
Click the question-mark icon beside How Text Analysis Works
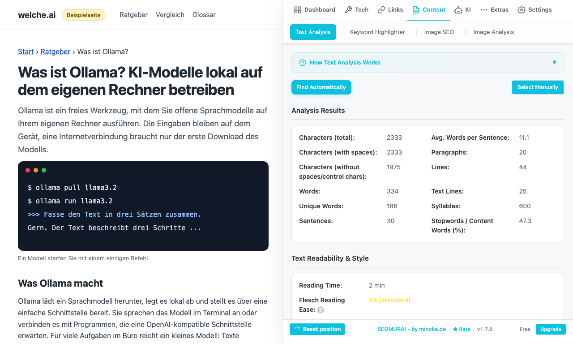(x=303, y=63)
